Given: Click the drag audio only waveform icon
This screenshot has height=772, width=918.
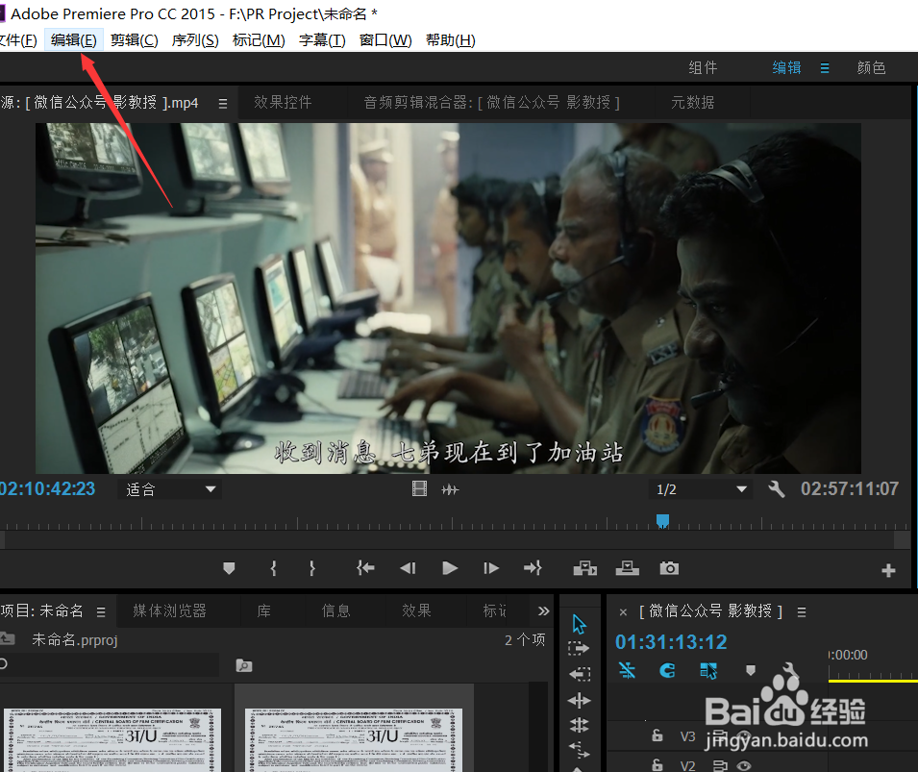Looking at the screenshot, I should click(450, 489).
